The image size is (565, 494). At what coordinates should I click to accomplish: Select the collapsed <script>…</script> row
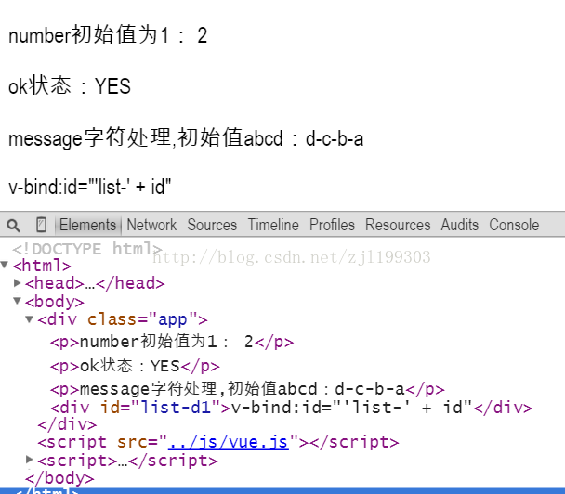(127, 461)
